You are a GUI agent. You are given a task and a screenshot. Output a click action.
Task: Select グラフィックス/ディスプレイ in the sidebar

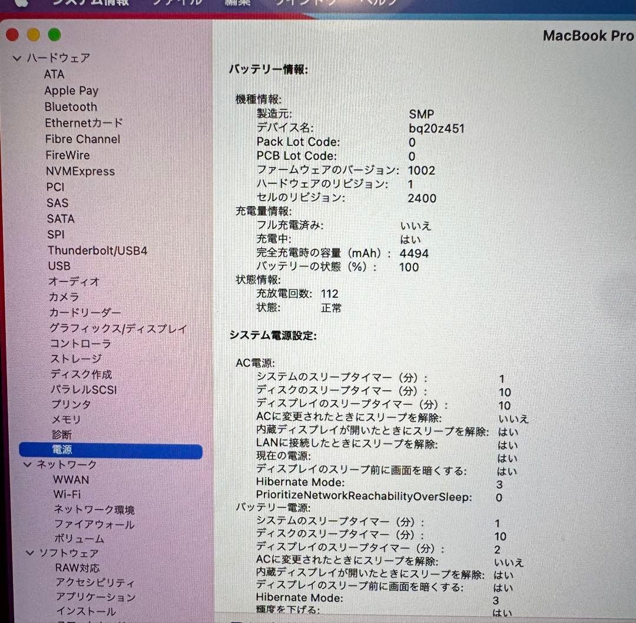(x=118, y=328)
